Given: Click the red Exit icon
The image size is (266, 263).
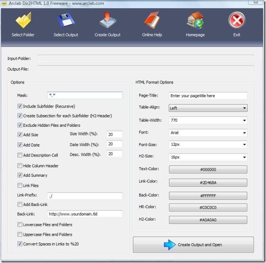Looking at the screenshot, I should (237, 20).
